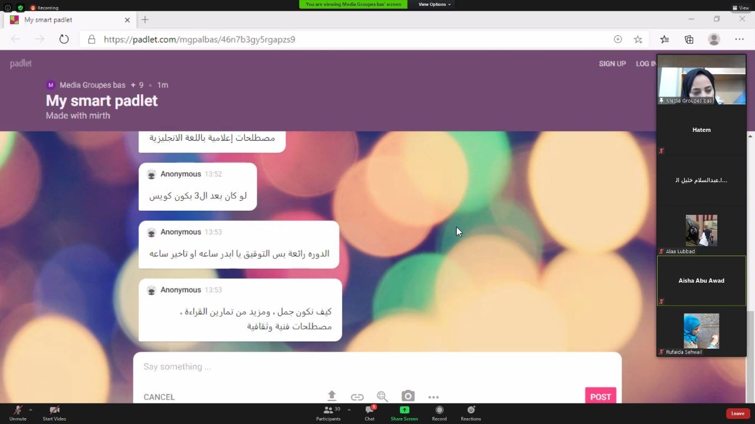Screen dimensions: 755x424
Task: Open the image search icon in composer
Action: pos(382,397)
